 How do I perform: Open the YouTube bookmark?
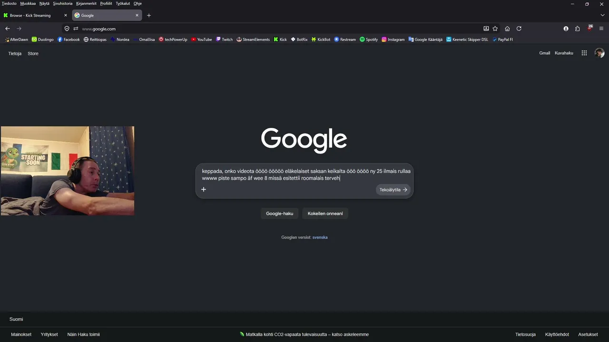point(202,39)
